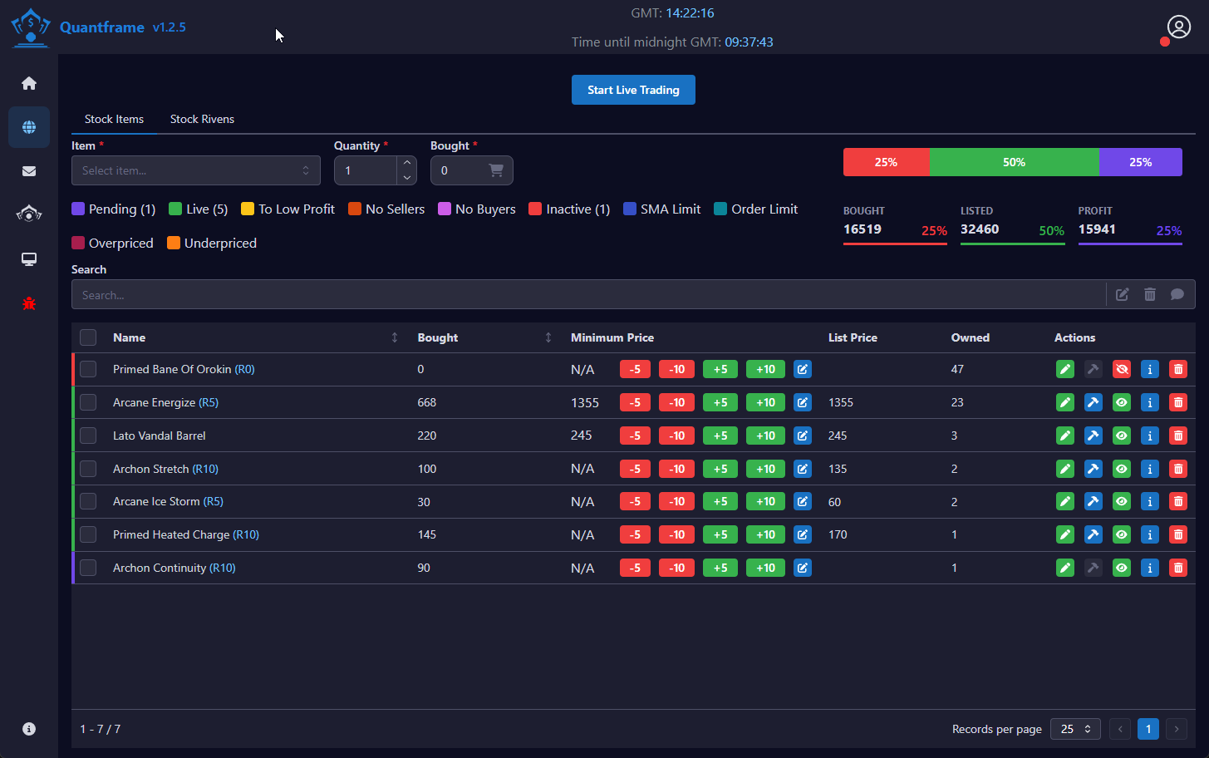Toggle hidden eye for Primed Bane Of Orokin

[1122, 369]
